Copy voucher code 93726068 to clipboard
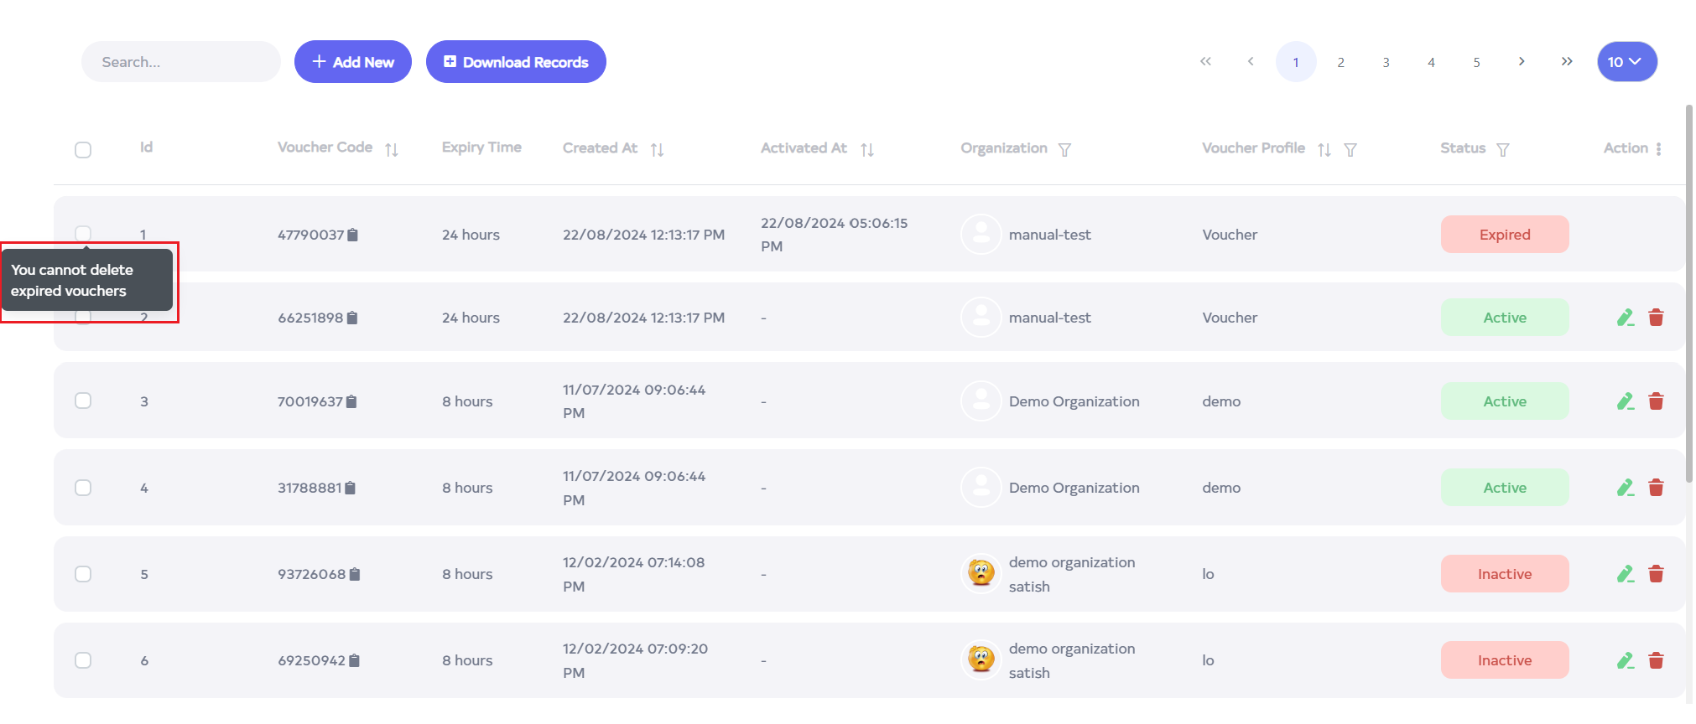The width and height of the screenshot is (1696, 724). click(355, 575)
